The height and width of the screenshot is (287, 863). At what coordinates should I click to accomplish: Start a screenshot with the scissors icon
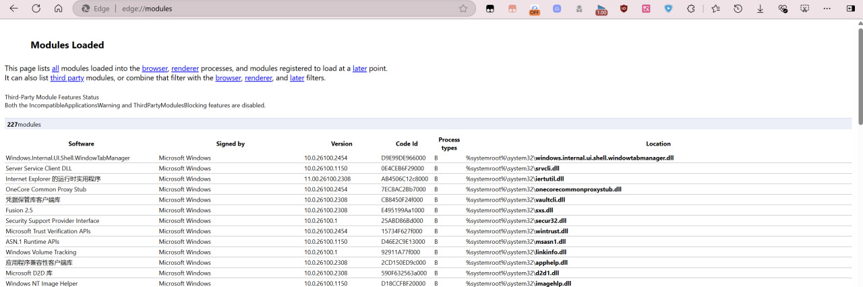[x=804, y=9]
